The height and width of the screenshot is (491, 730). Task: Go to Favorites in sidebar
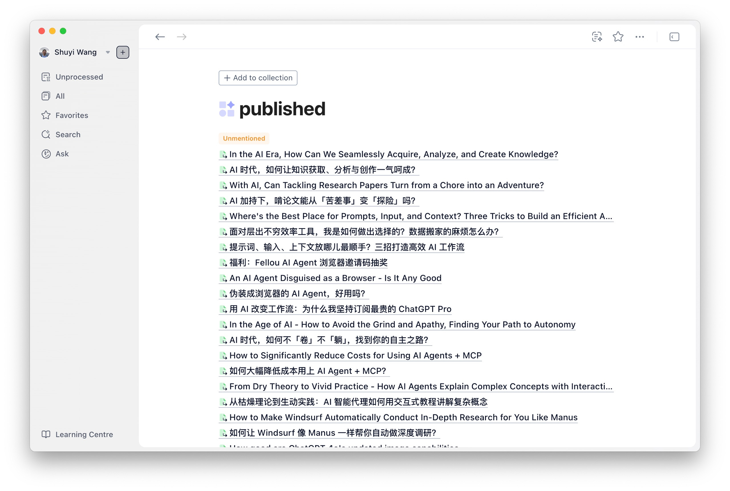pos(71,115)
